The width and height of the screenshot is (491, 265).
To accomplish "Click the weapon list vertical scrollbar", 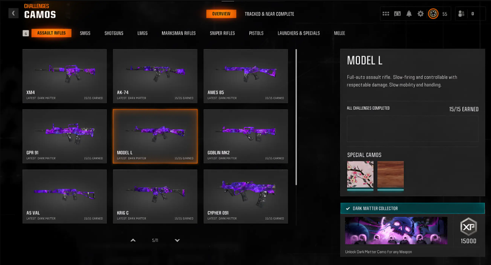I will (296, 117).
